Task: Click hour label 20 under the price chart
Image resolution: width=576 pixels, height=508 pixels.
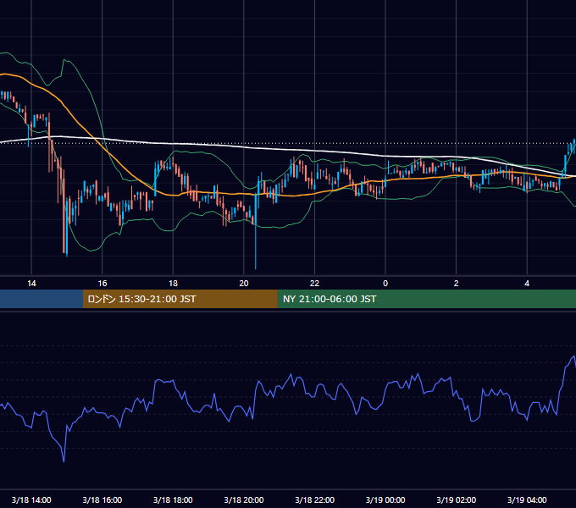Action: point(244,284)
